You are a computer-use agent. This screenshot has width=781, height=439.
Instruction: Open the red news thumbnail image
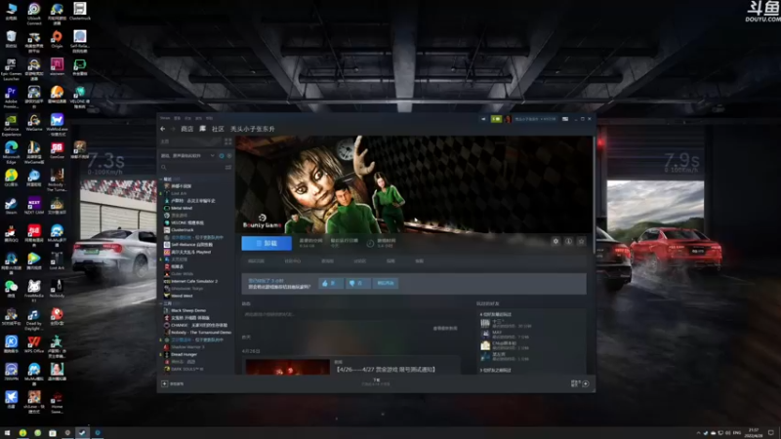click(x=288, y=367)
